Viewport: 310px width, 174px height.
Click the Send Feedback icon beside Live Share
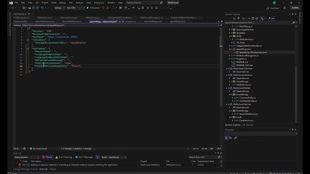284,8
